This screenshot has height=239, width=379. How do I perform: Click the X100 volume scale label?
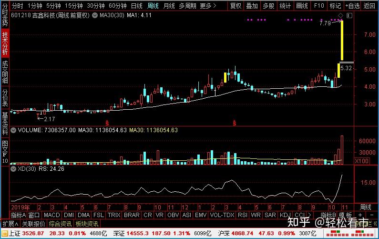coord(362,161)
